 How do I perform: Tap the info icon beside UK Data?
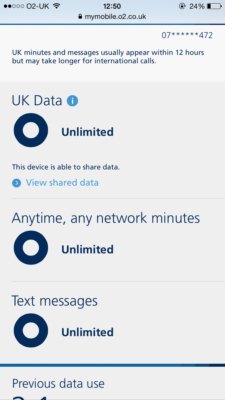tap(72, 101)
